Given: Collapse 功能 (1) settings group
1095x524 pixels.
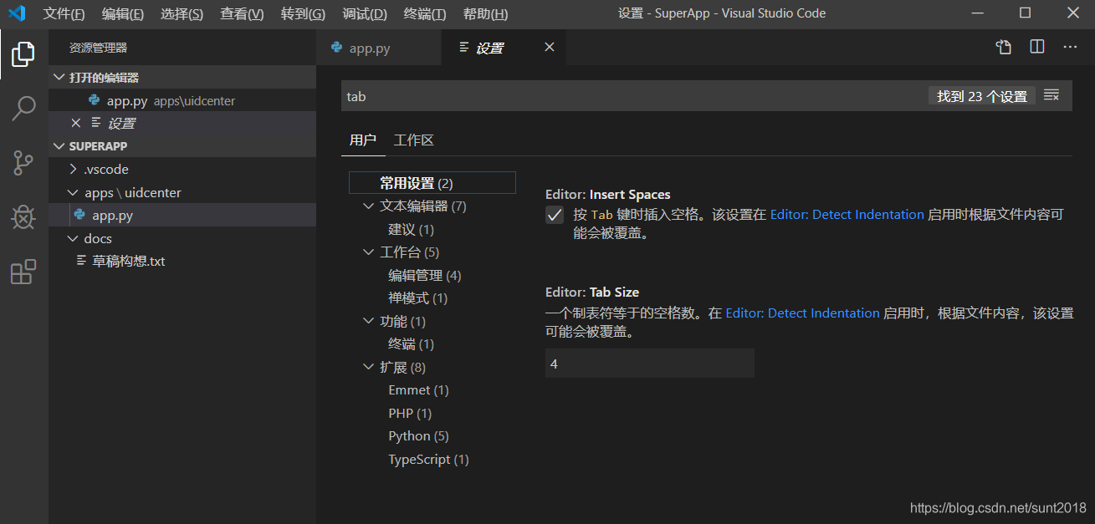Looking at the screenshot, I should point(369,321).
